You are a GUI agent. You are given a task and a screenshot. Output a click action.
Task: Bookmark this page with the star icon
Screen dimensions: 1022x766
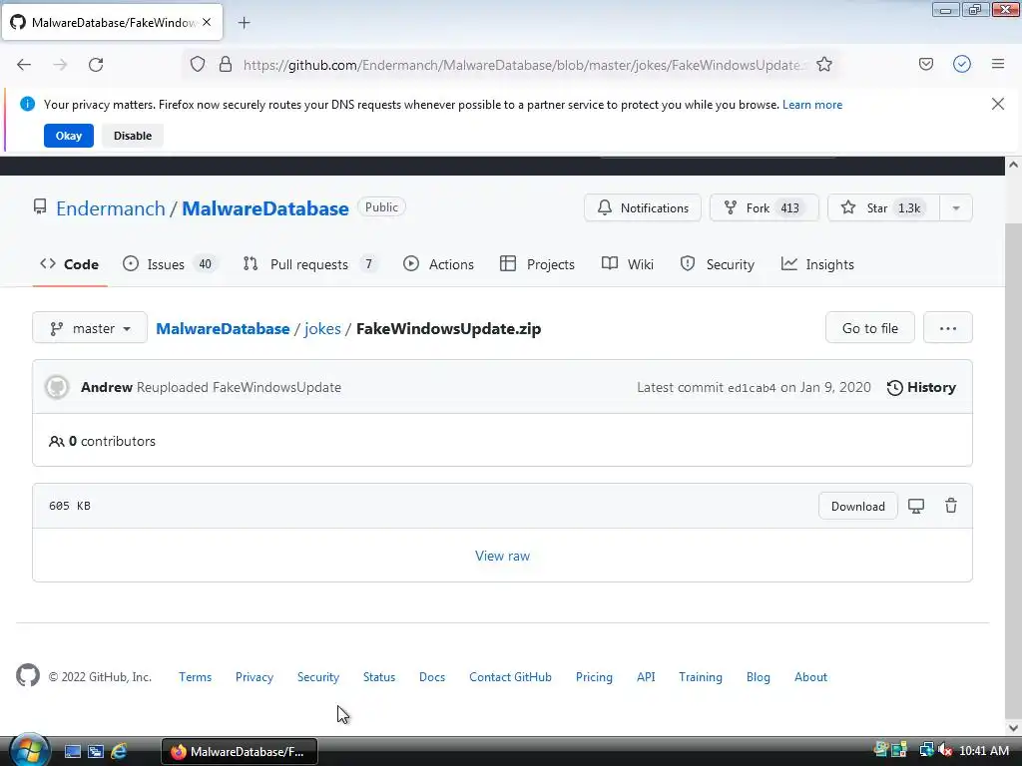[x=824, y=64]
